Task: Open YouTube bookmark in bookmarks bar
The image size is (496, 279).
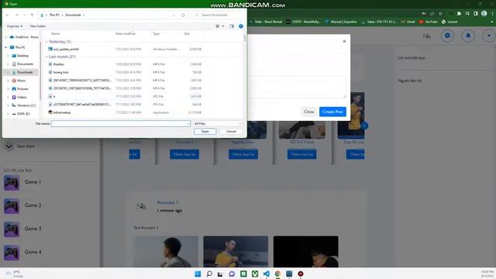Action: pos(429,22)
